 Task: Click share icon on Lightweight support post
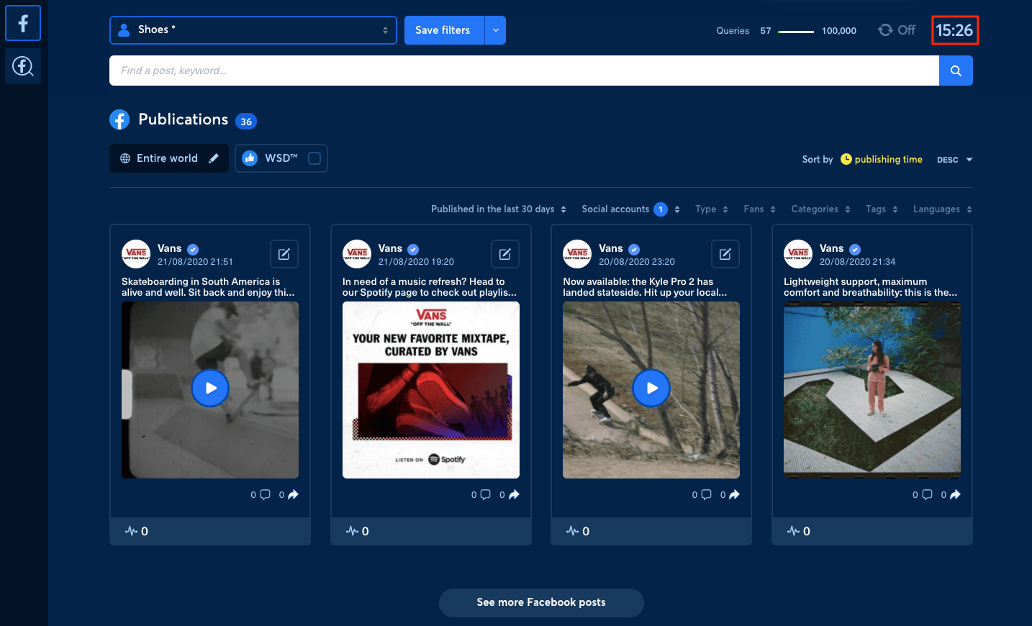pyautogui.click(x=955, y=494)
